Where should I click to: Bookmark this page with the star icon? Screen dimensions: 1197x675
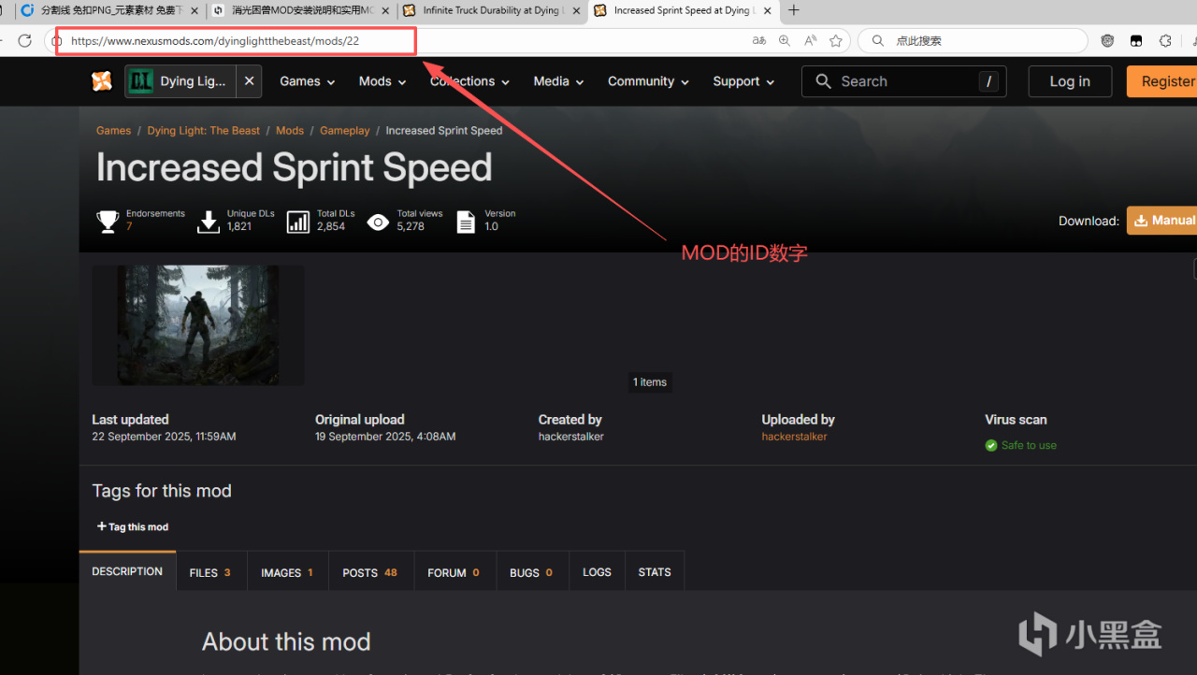click(x=836, y=41)
